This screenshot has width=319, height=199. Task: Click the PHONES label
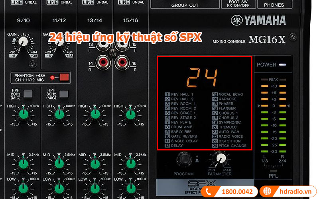pos(274,5)
